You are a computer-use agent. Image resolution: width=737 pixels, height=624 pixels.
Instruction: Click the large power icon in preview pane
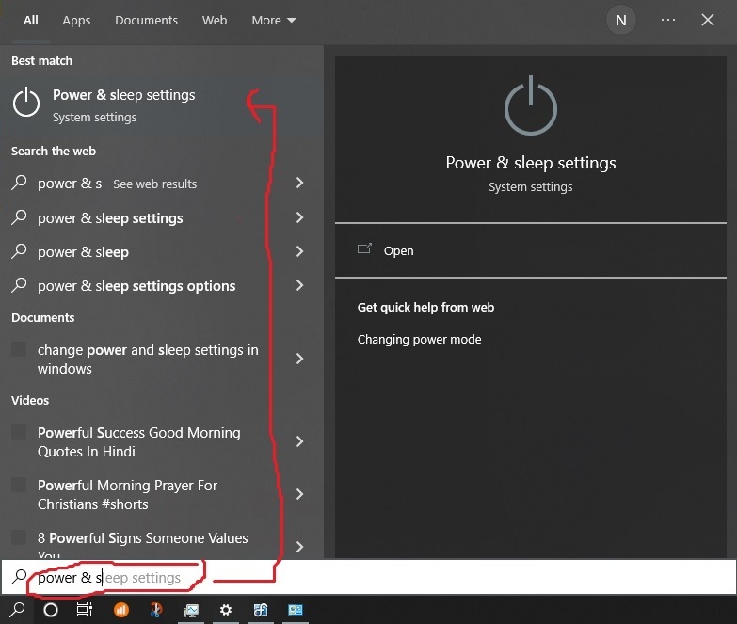(531, 105)
